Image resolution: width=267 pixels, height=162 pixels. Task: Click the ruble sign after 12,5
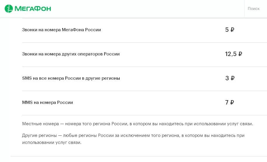pos(240,54)
